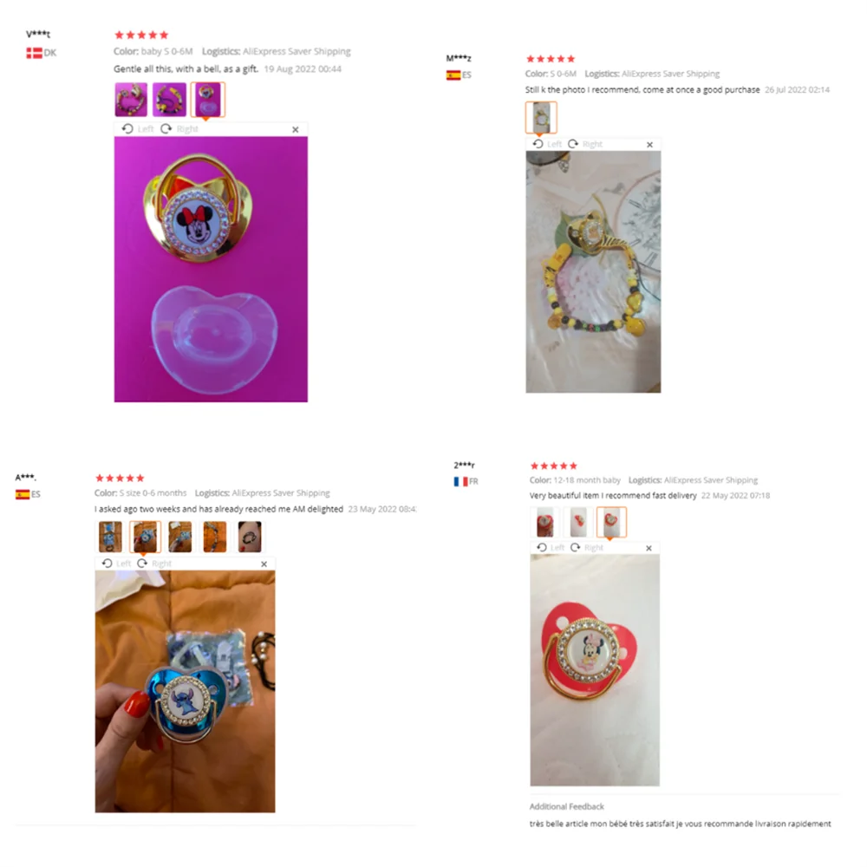Close the enlarged Stitch pacifier photo
This screenshot has width=867, height=867.
point(264,564)
